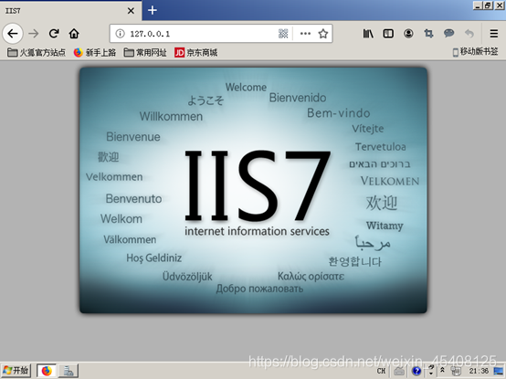Click the QR code icon in address bar
506x379 pixels.
pyautogui.click(x=283, y=34)
